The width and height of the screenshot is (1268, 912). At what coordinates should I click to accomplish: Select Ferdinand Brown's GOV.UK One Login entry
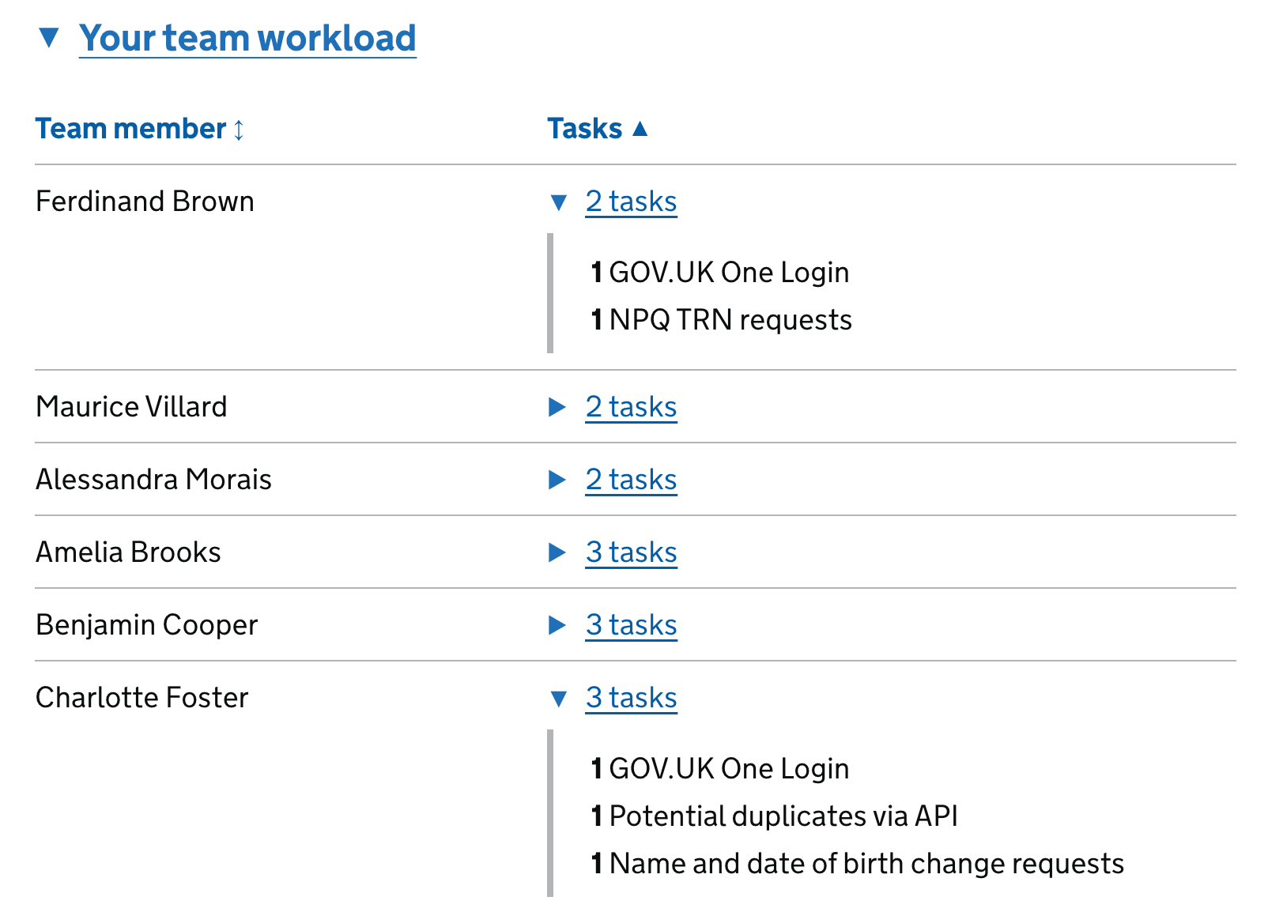point(720,272)
